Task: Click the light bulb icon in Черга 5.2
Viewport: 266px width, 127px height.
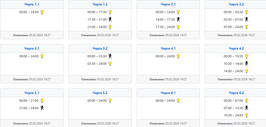Action: (110, 101)
